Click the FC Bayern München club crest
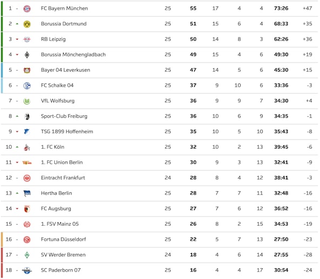This screenshot has height=279, width=320. pyautogui.click(x=27, y=9)
